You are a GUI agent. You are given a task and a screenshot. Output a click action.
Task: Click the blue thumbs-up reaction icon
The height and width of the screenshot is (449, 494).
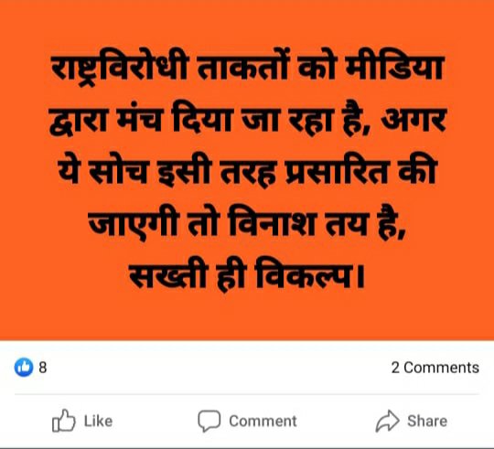coord(24,367)
